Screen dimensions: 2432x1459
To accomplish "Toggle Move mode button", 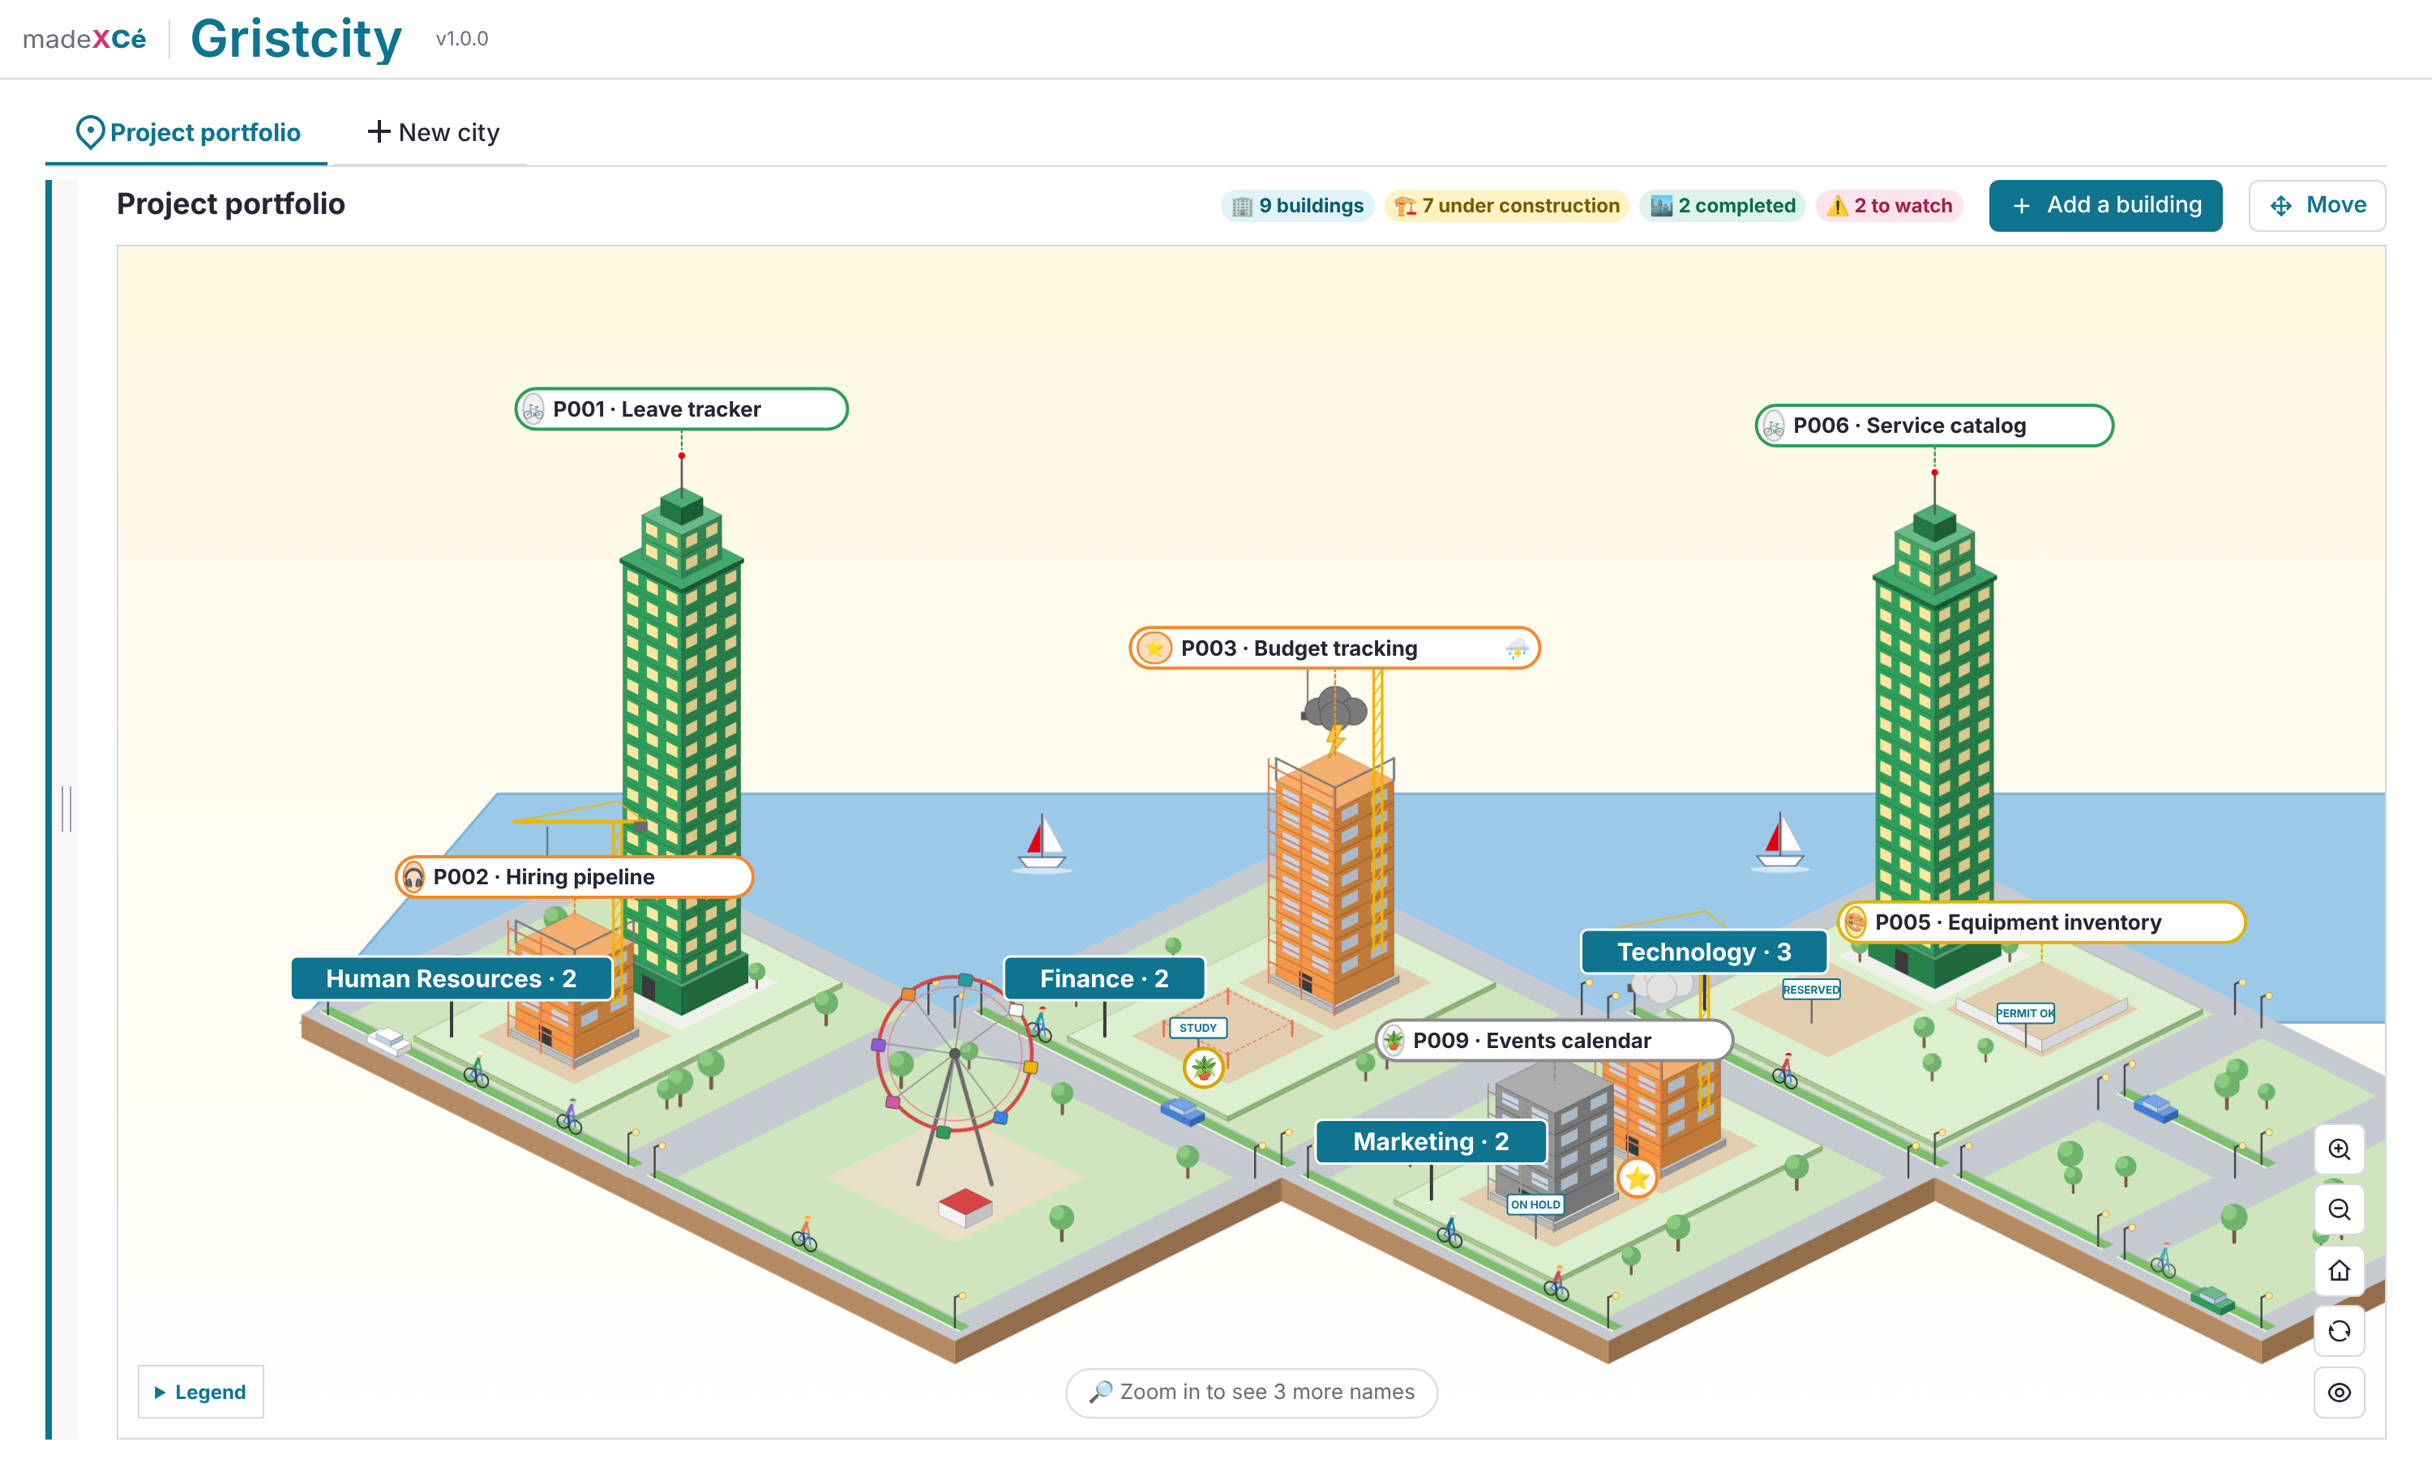I will (x=2317, y=206).
